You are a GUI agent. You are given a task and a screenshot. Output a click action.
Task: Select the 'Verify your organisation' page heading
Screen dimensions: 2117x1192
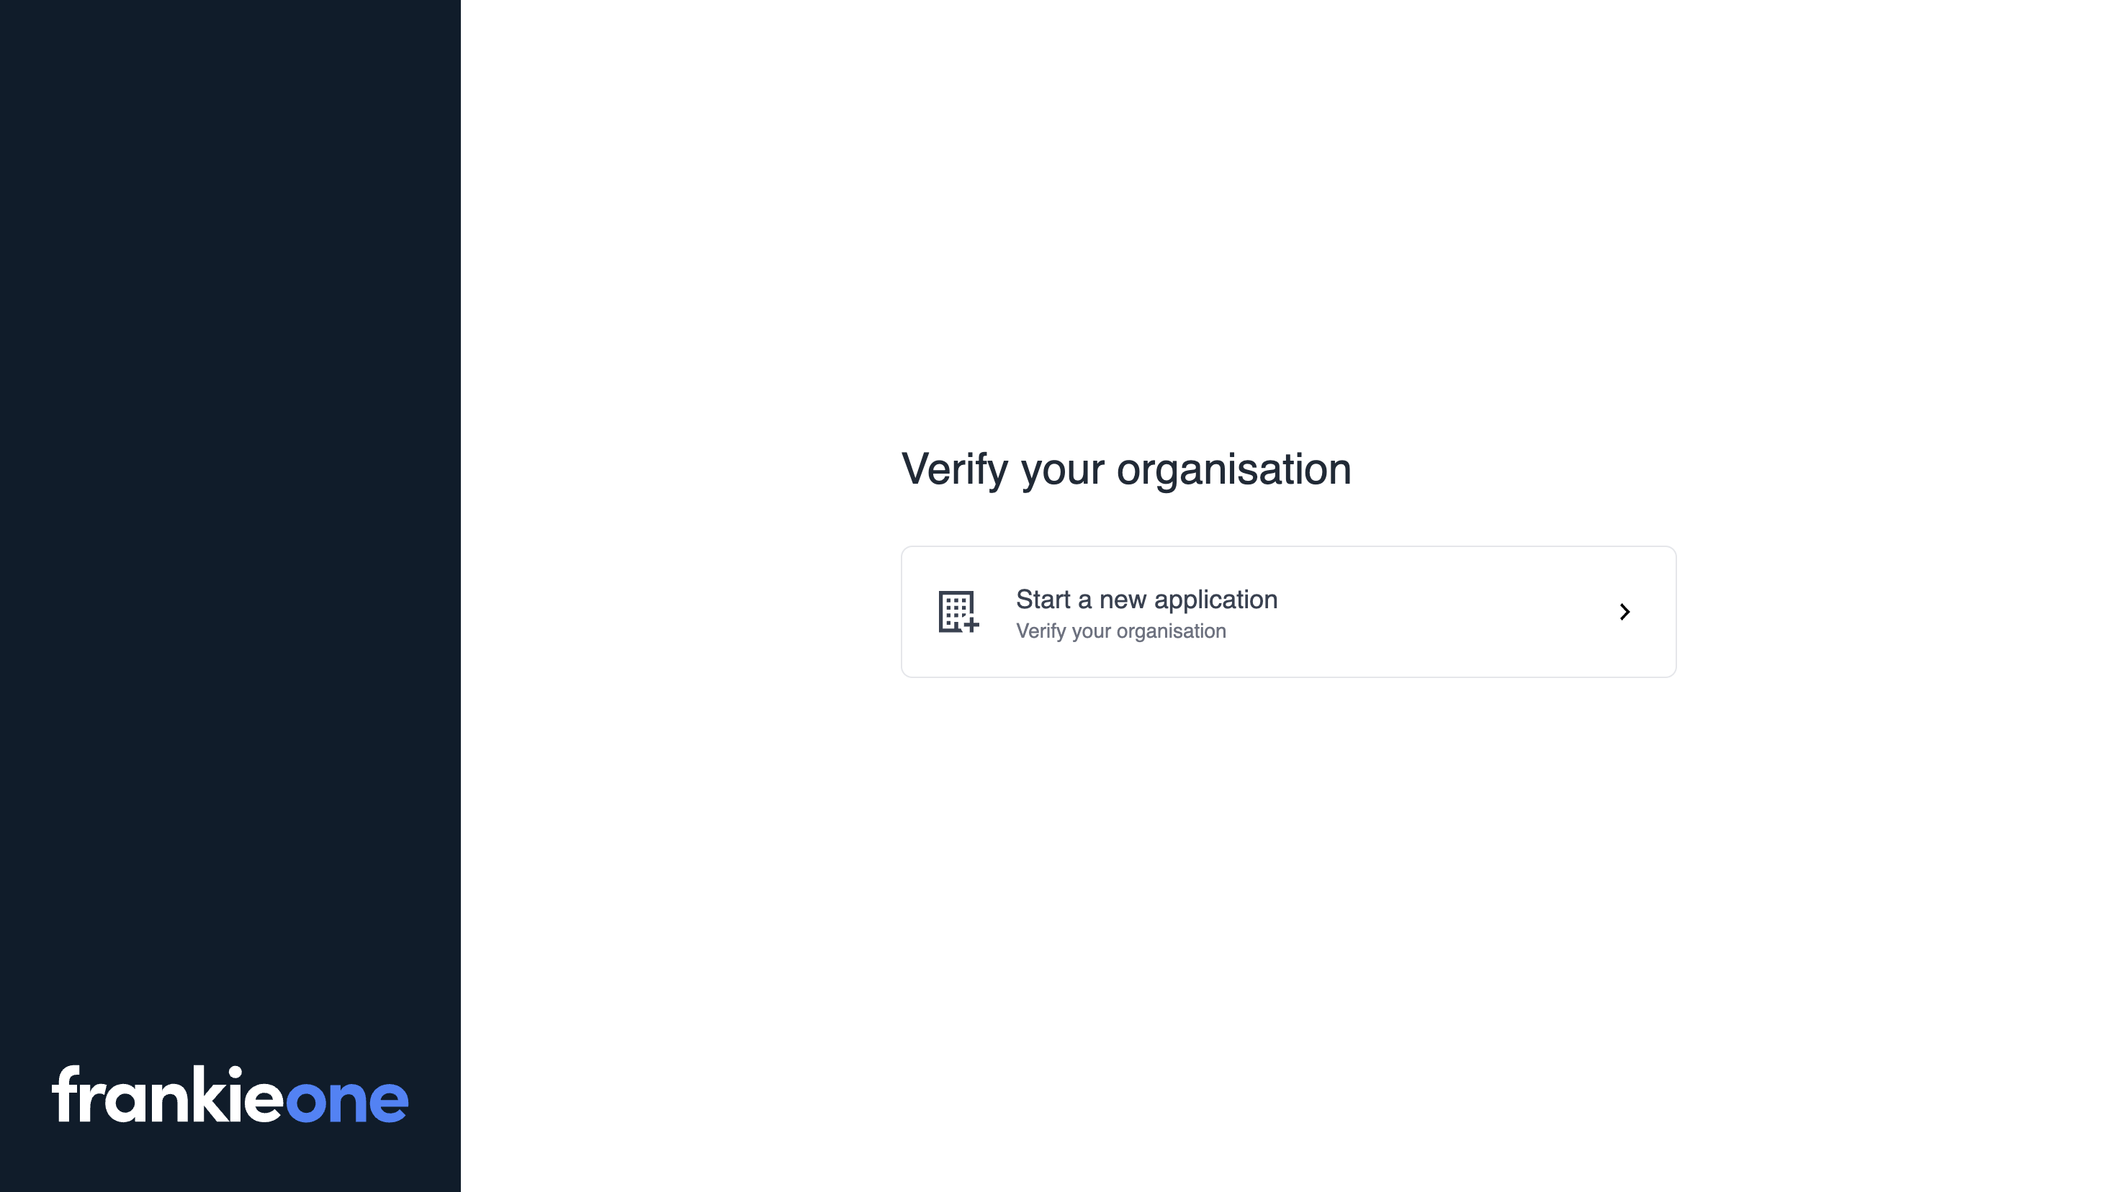[x=1127, y=469]
